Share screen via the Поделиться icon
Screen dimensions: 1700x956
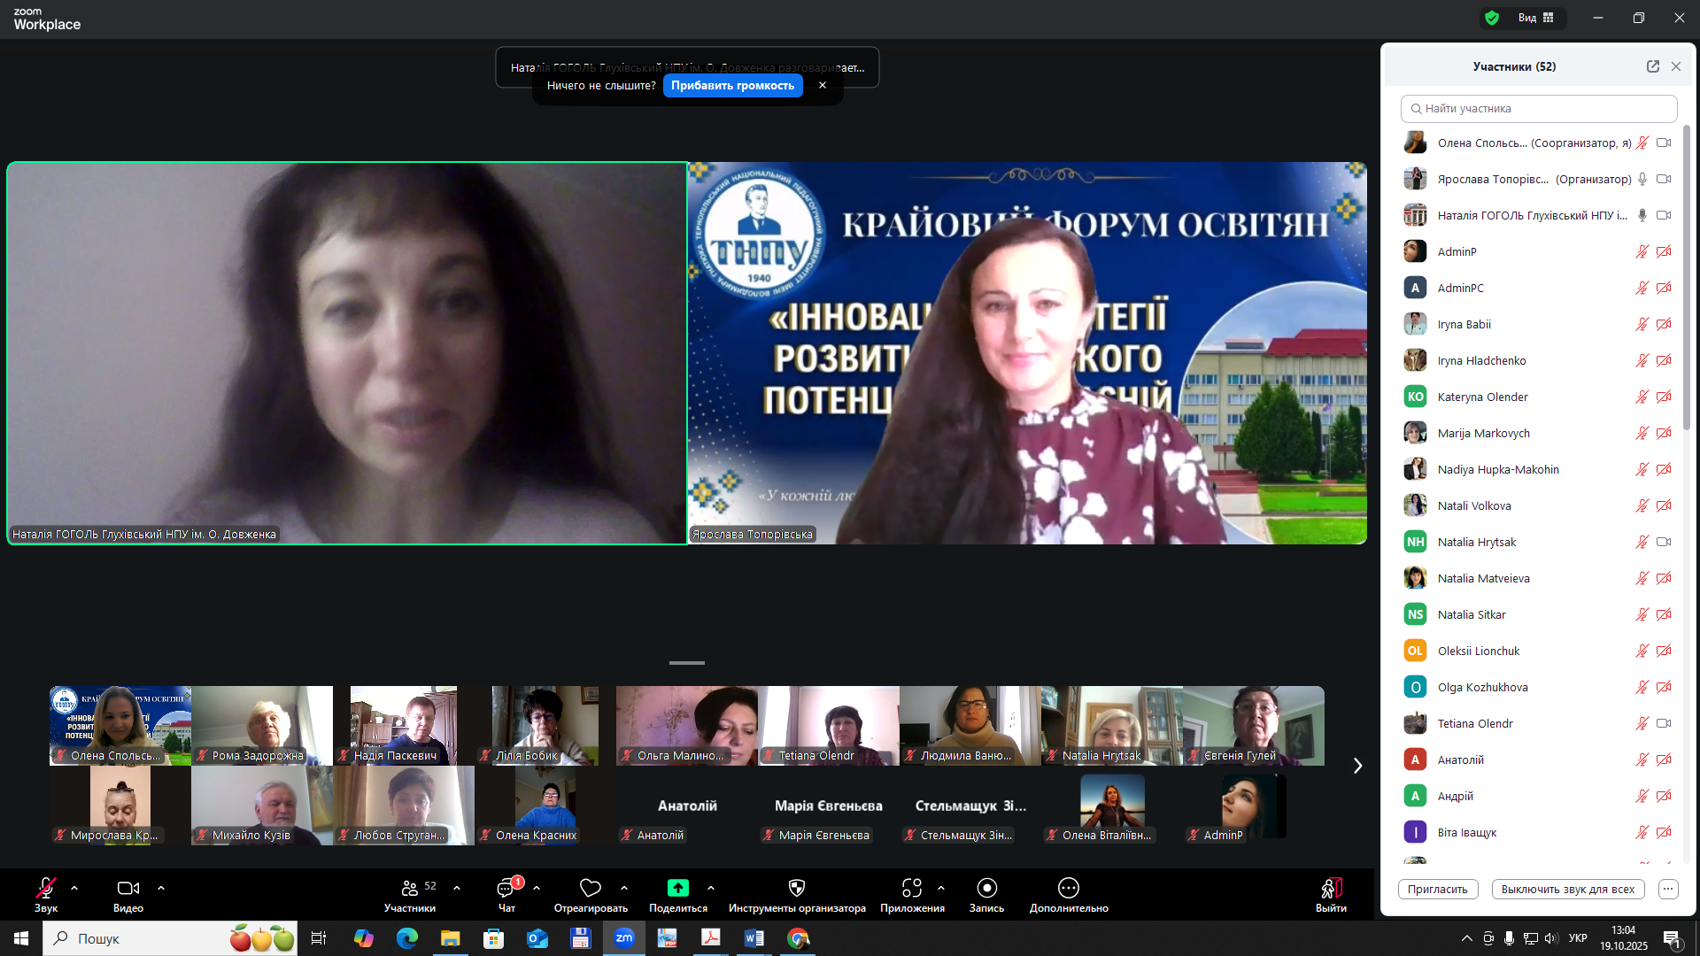click(677, 890)
